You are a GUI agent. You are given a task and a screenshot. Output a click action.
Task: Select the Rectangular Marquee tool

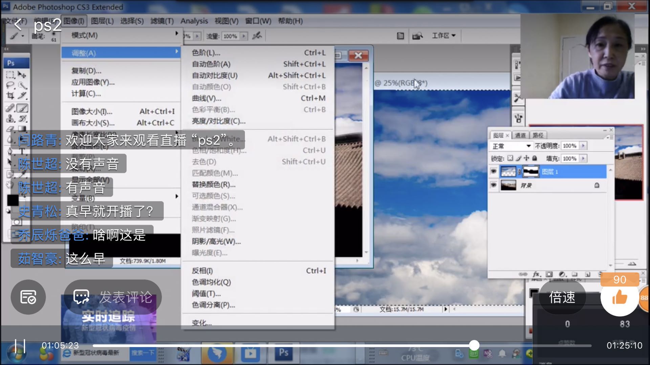10,75
